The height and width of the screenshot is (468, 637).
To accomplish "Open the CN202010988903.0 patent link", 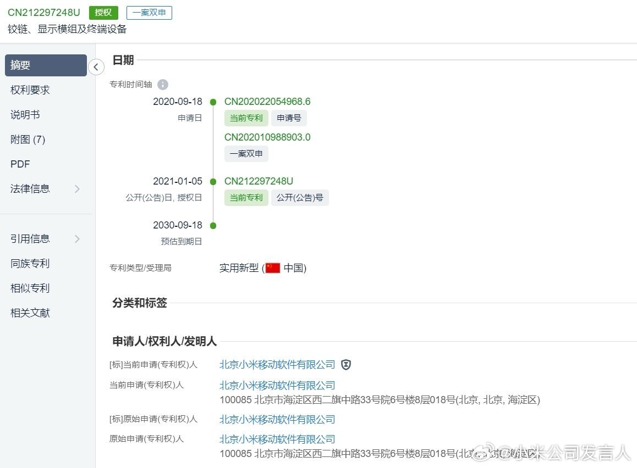I will pyautogui.click(x=267, y=137).
